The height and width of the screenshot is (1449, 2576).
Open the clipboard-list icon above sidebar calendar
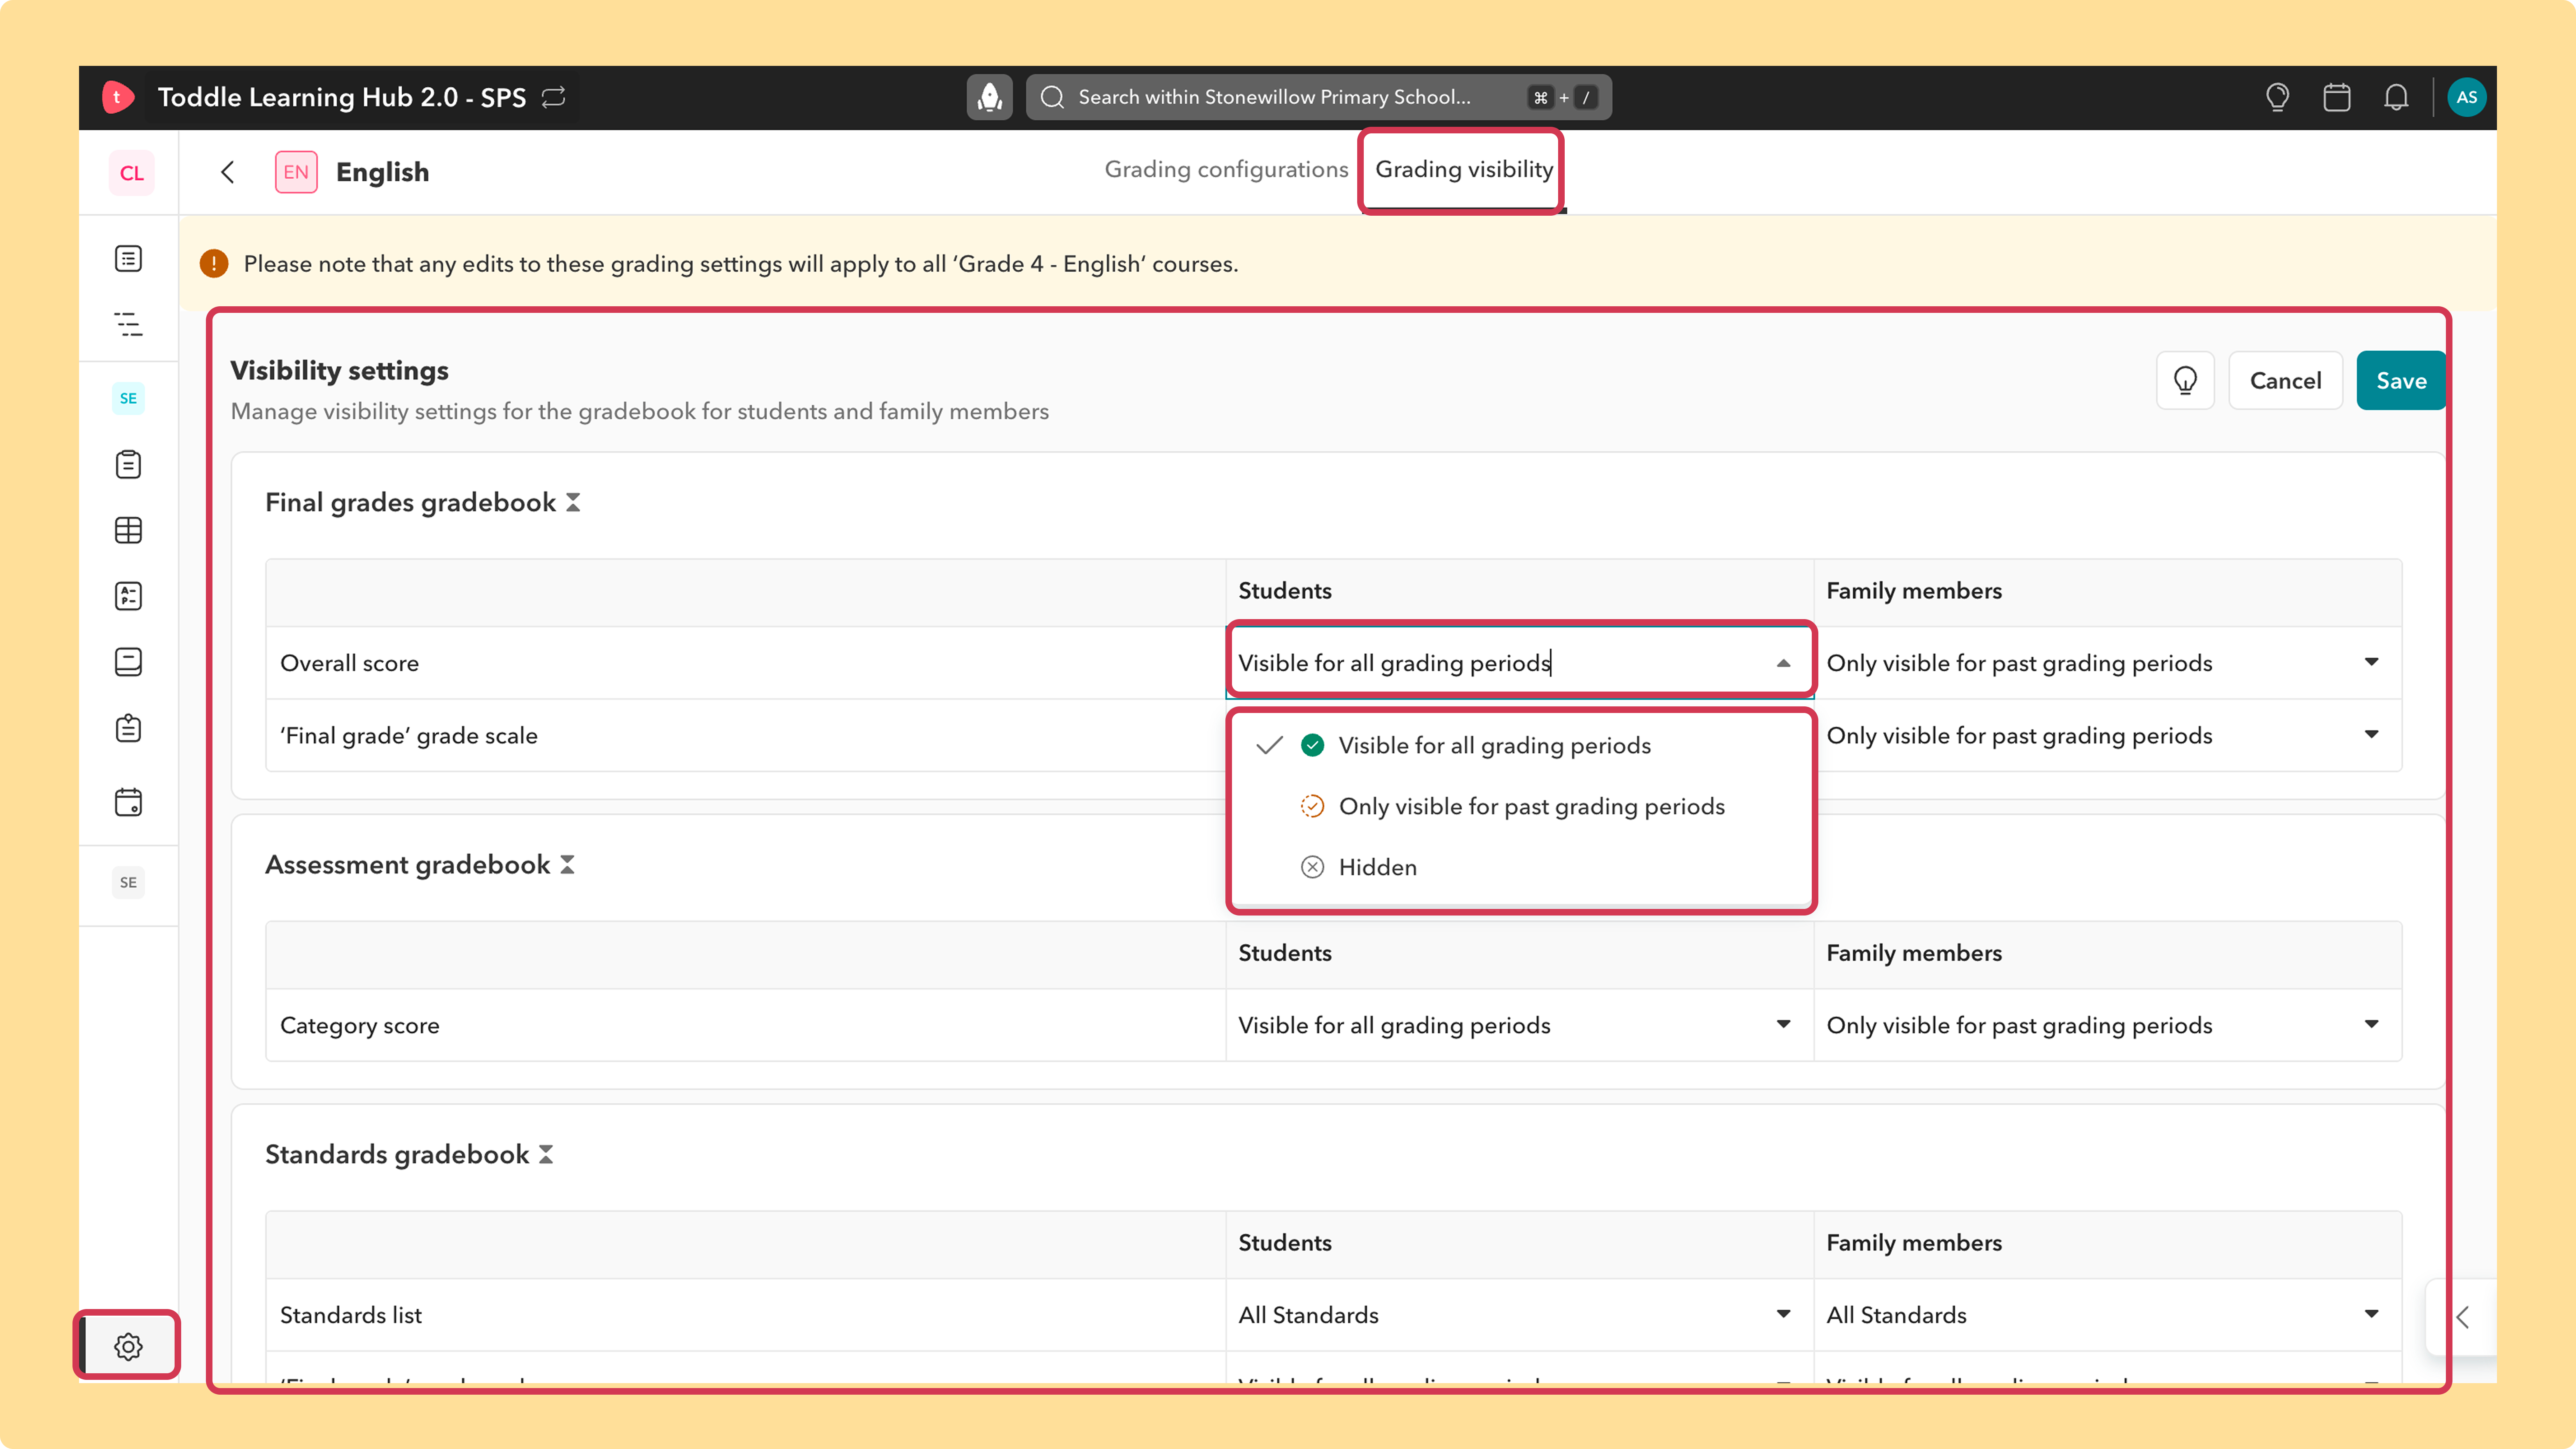coord(128,728)
